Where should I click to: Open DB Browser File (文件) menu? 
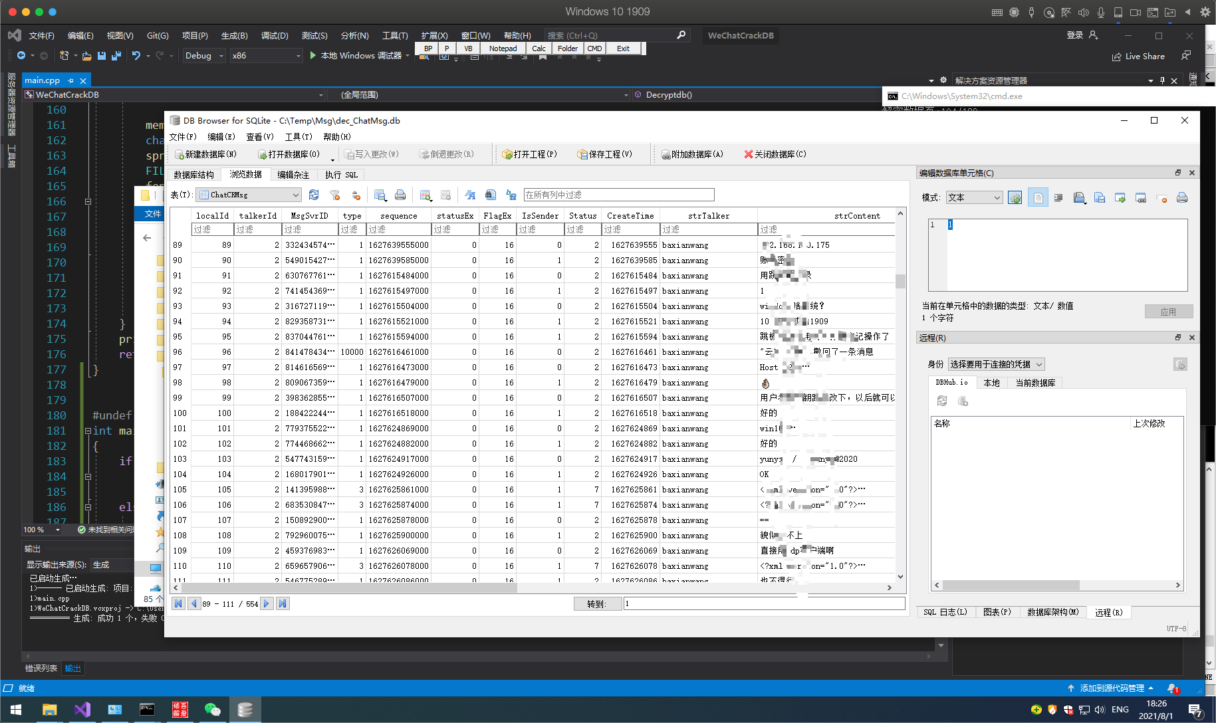coord(183,137)
